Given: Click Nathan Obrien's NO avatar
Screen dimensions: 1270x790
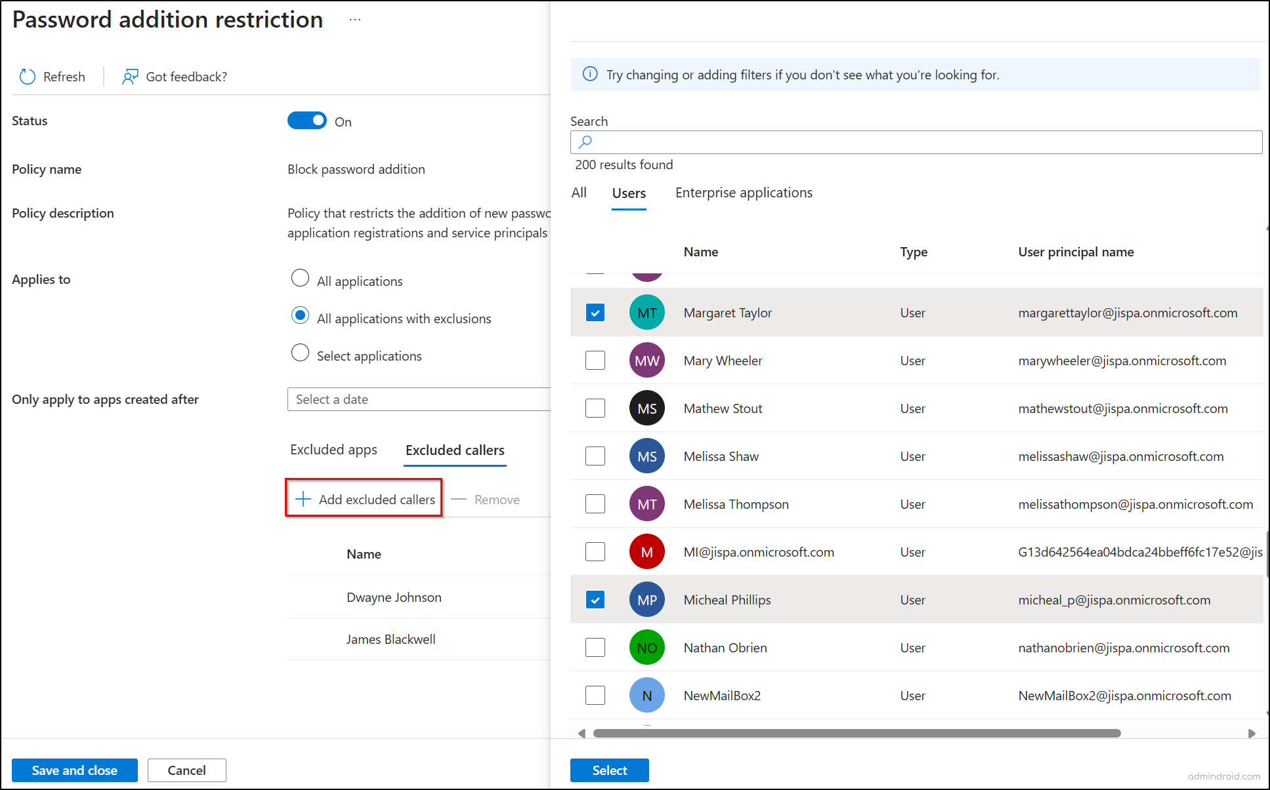Looking at the screenshot, I should [646, 648].
